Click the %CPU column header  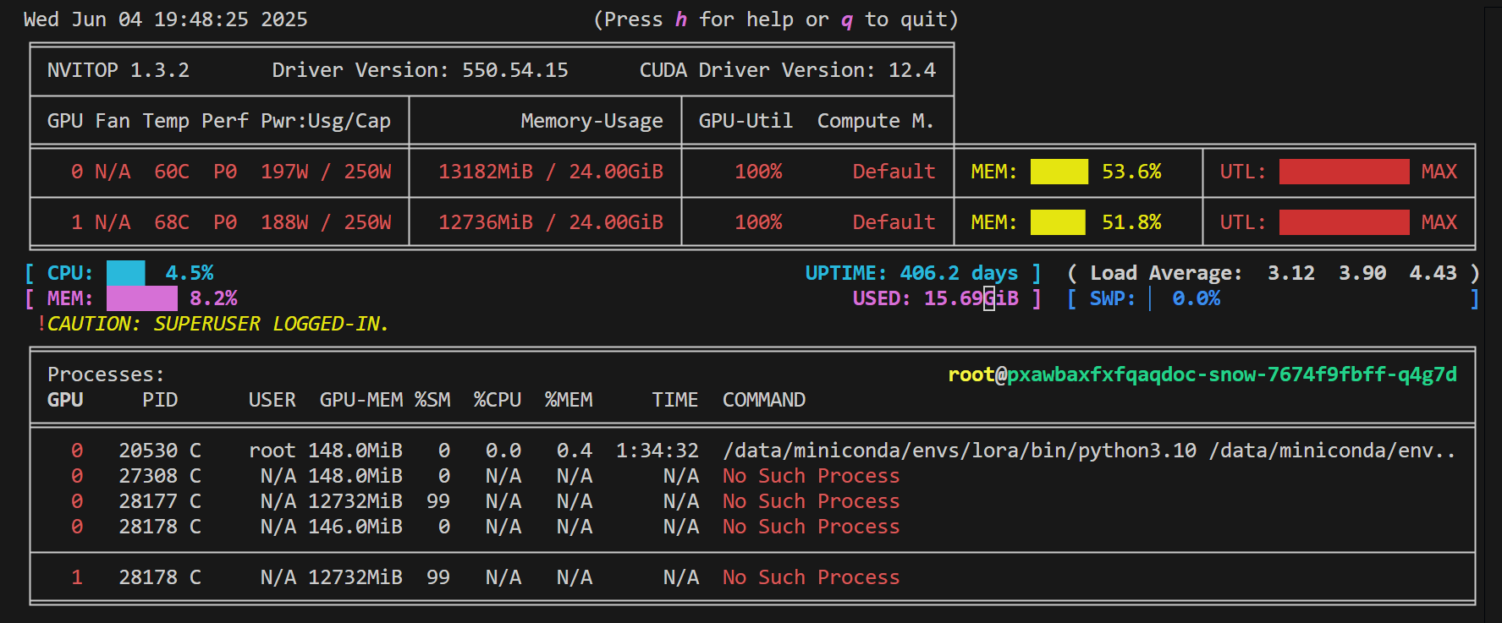(498, 400)
